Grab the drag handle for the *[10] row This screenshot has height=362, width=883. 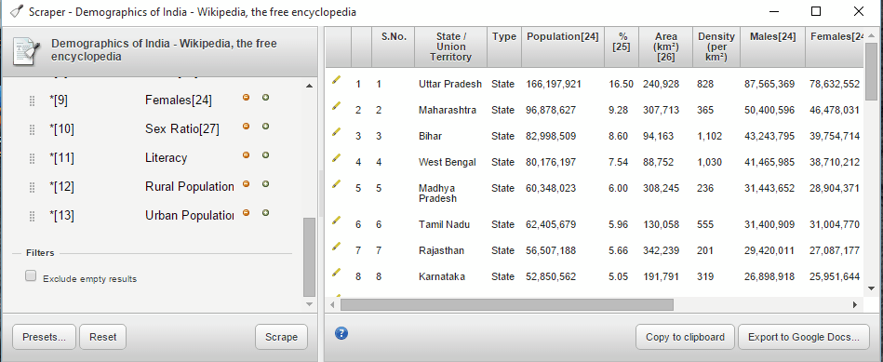(x=32, y=129)
